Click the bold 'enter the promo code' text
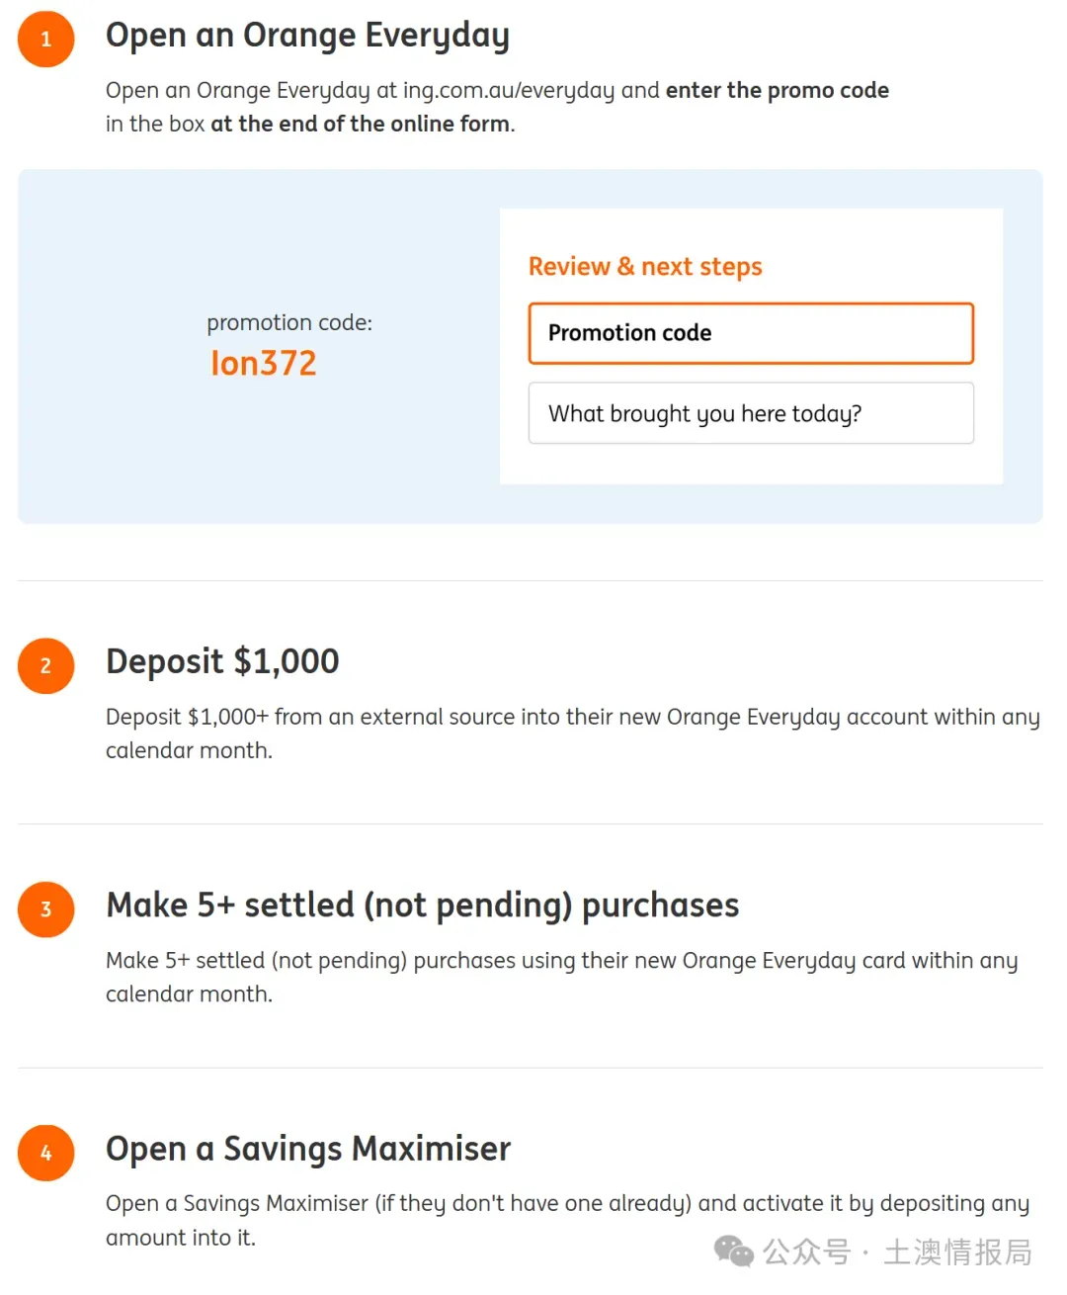Image resolution: width=1067 pixels, height=1295 pixels. 777,91
